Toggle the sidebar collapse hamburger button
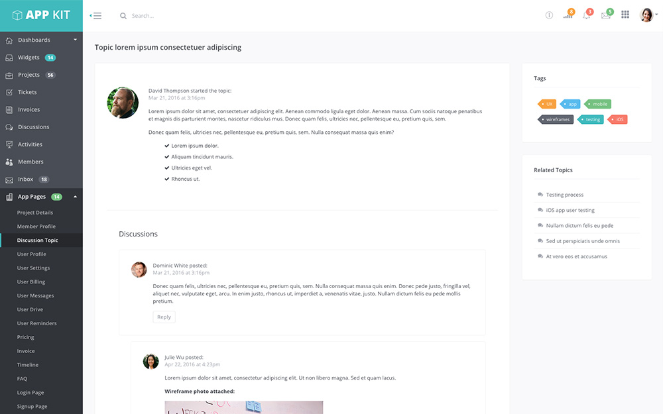663x414 pixels. point(96,16)
